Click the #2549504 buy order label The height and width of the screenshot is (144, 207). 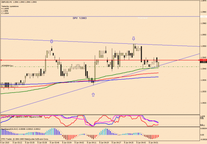click(7, 66)
